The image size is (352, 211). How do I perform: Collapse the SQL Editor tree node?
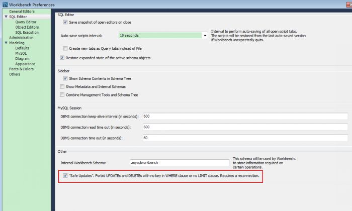[6, 17]
